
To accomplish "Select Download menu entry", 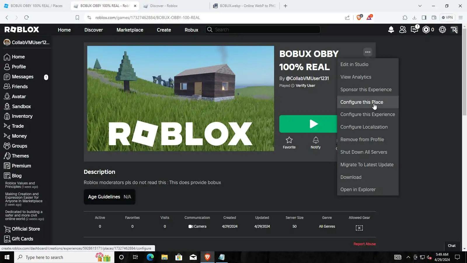I will (x=368, y=177).
